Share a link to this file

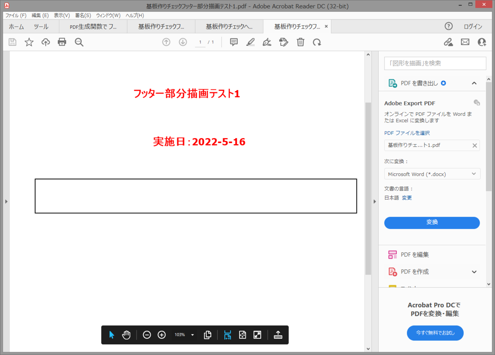[x=448, y=42]
